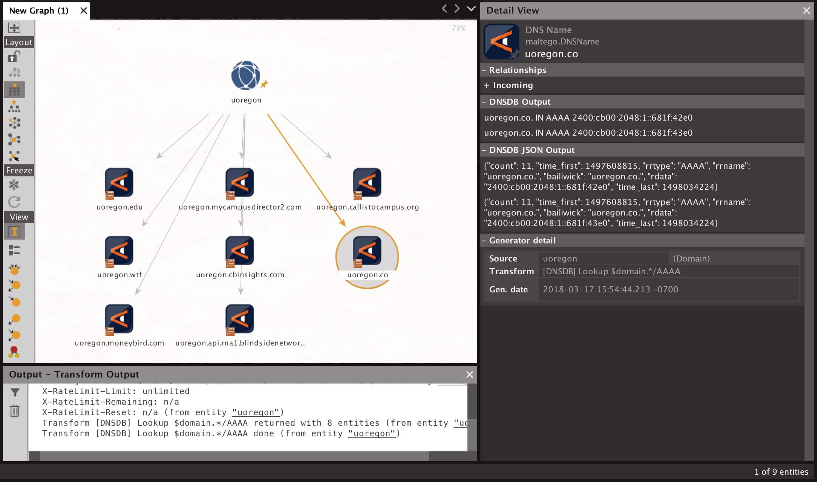
Task: Close the Transform Output panel
Action: (469, 374)
